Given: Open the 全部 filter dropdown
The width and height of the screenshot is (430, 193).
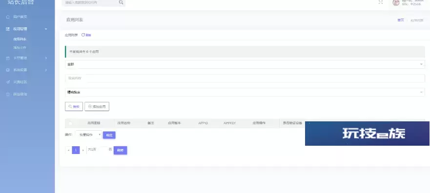Looking at the screenshot, I should [245, 64].
